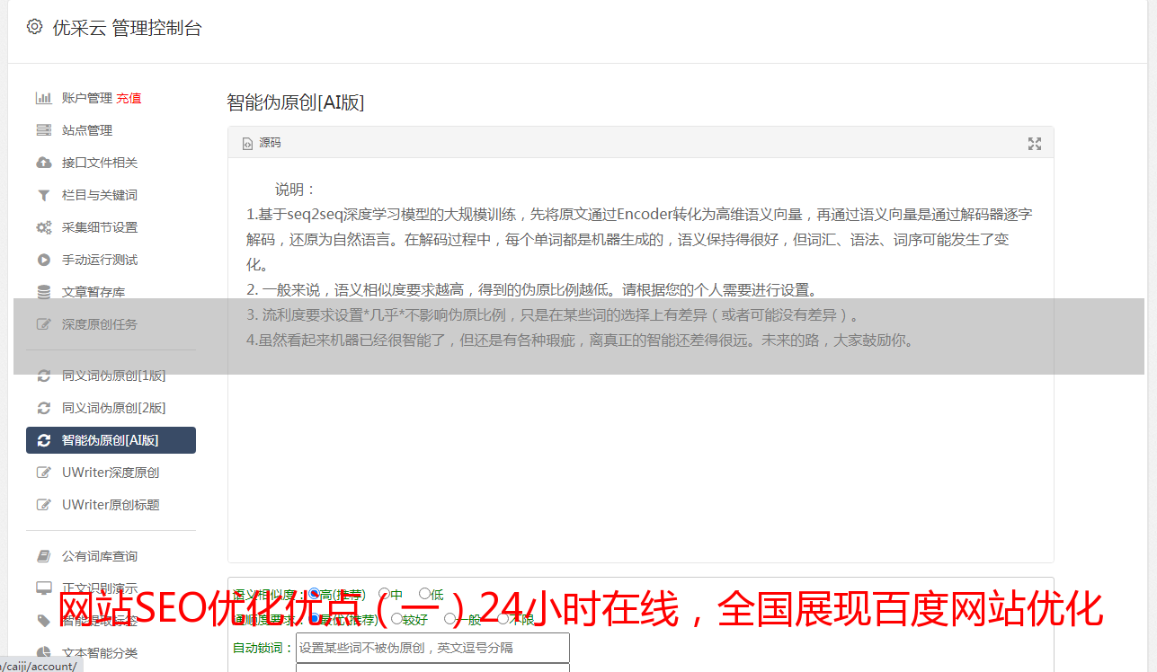Click the database icon for 文章暂存库
This screenshot has height=672, width=1157.
click(43, 292)
